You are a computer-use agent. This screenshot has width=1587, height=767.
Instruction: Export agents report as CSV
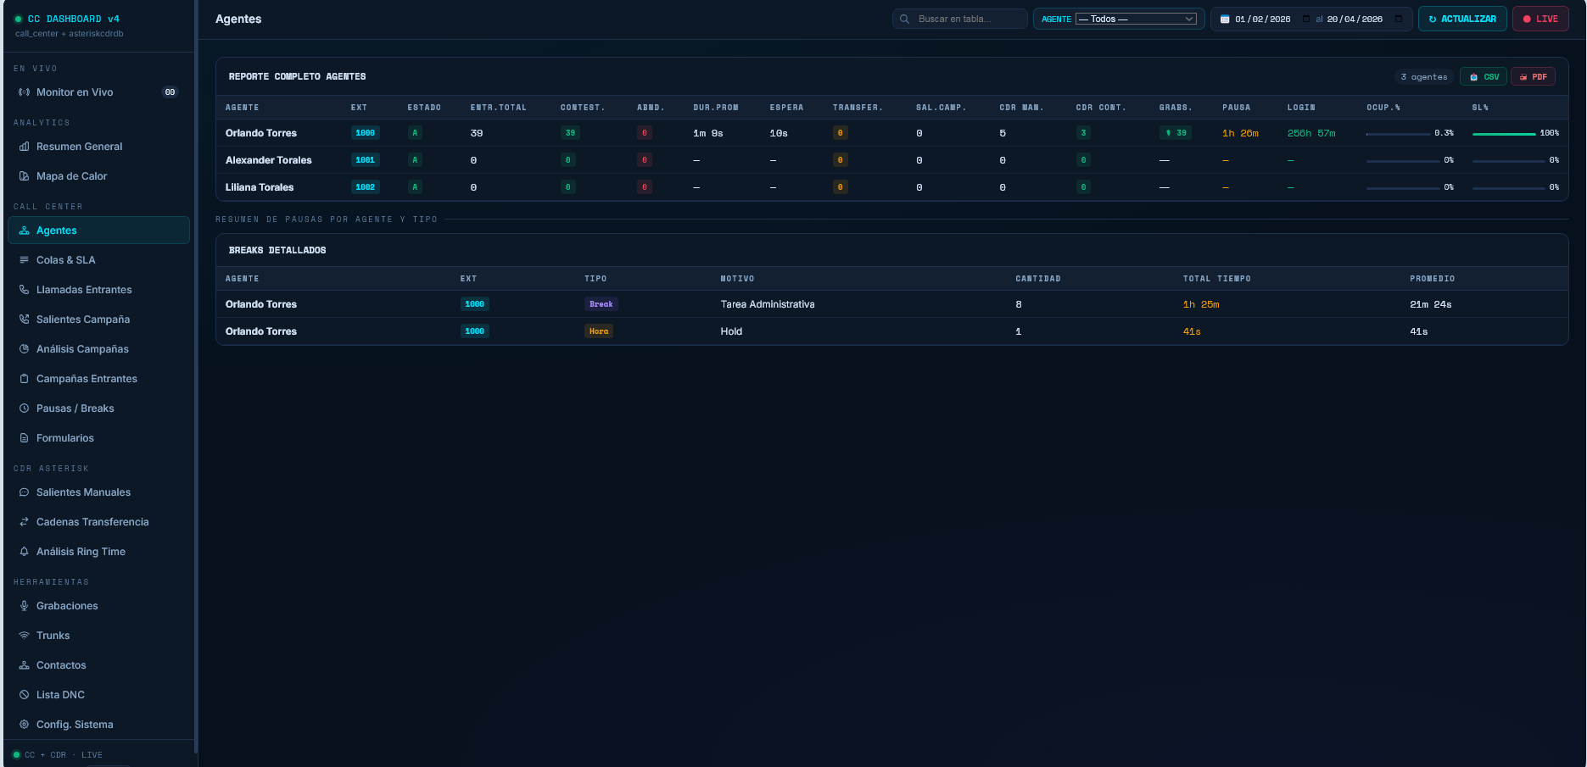pyautogui.click(x=1484, y=77)
